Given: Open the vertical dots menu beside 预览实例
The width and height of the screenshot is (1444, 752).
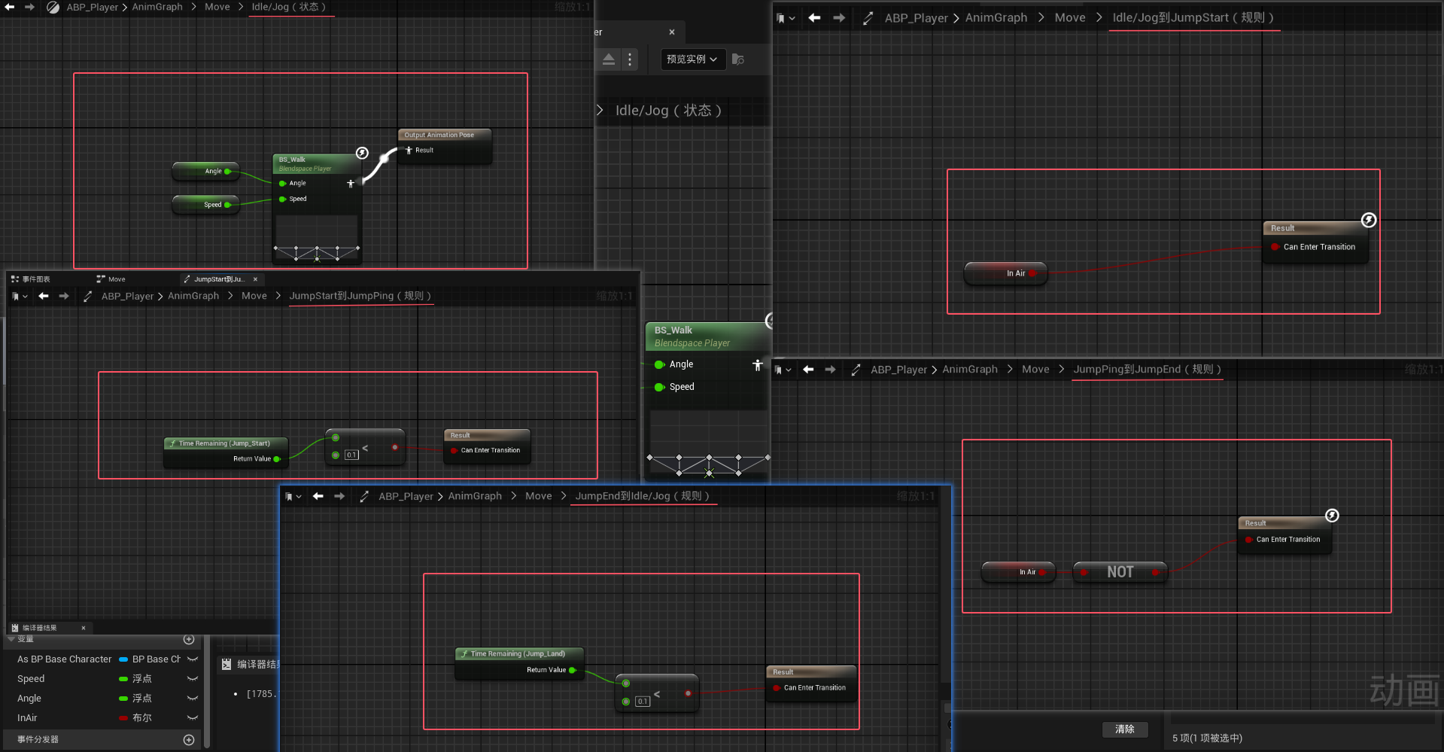Looking at the screenshot, I should (x=630, y=59).
